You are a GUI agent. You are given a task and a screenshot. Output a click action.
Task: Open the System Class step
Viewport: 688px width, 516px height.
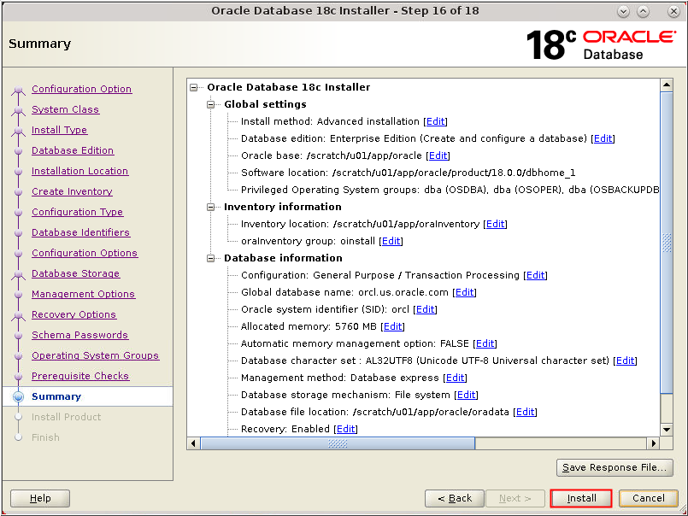click(65, 109)
